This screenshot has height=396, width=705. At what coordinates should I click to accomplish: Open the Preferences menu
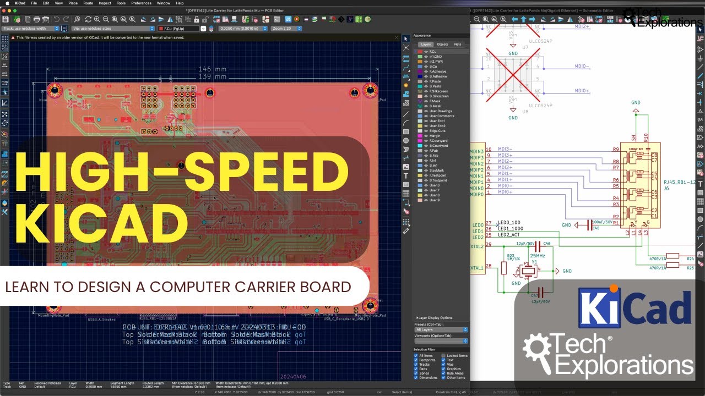141,3
